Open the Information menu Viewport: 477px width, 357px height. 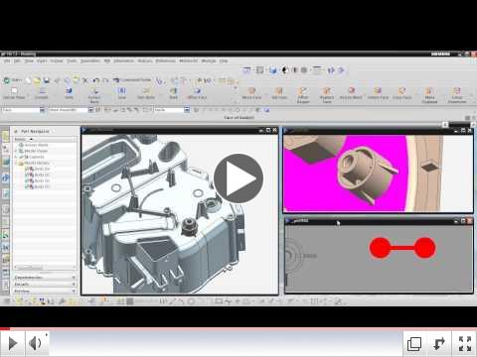(123, 61)
